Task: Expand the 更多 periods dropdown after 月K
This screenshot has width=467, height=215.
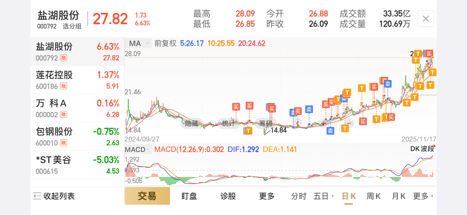Action: (x=423, y=196)
